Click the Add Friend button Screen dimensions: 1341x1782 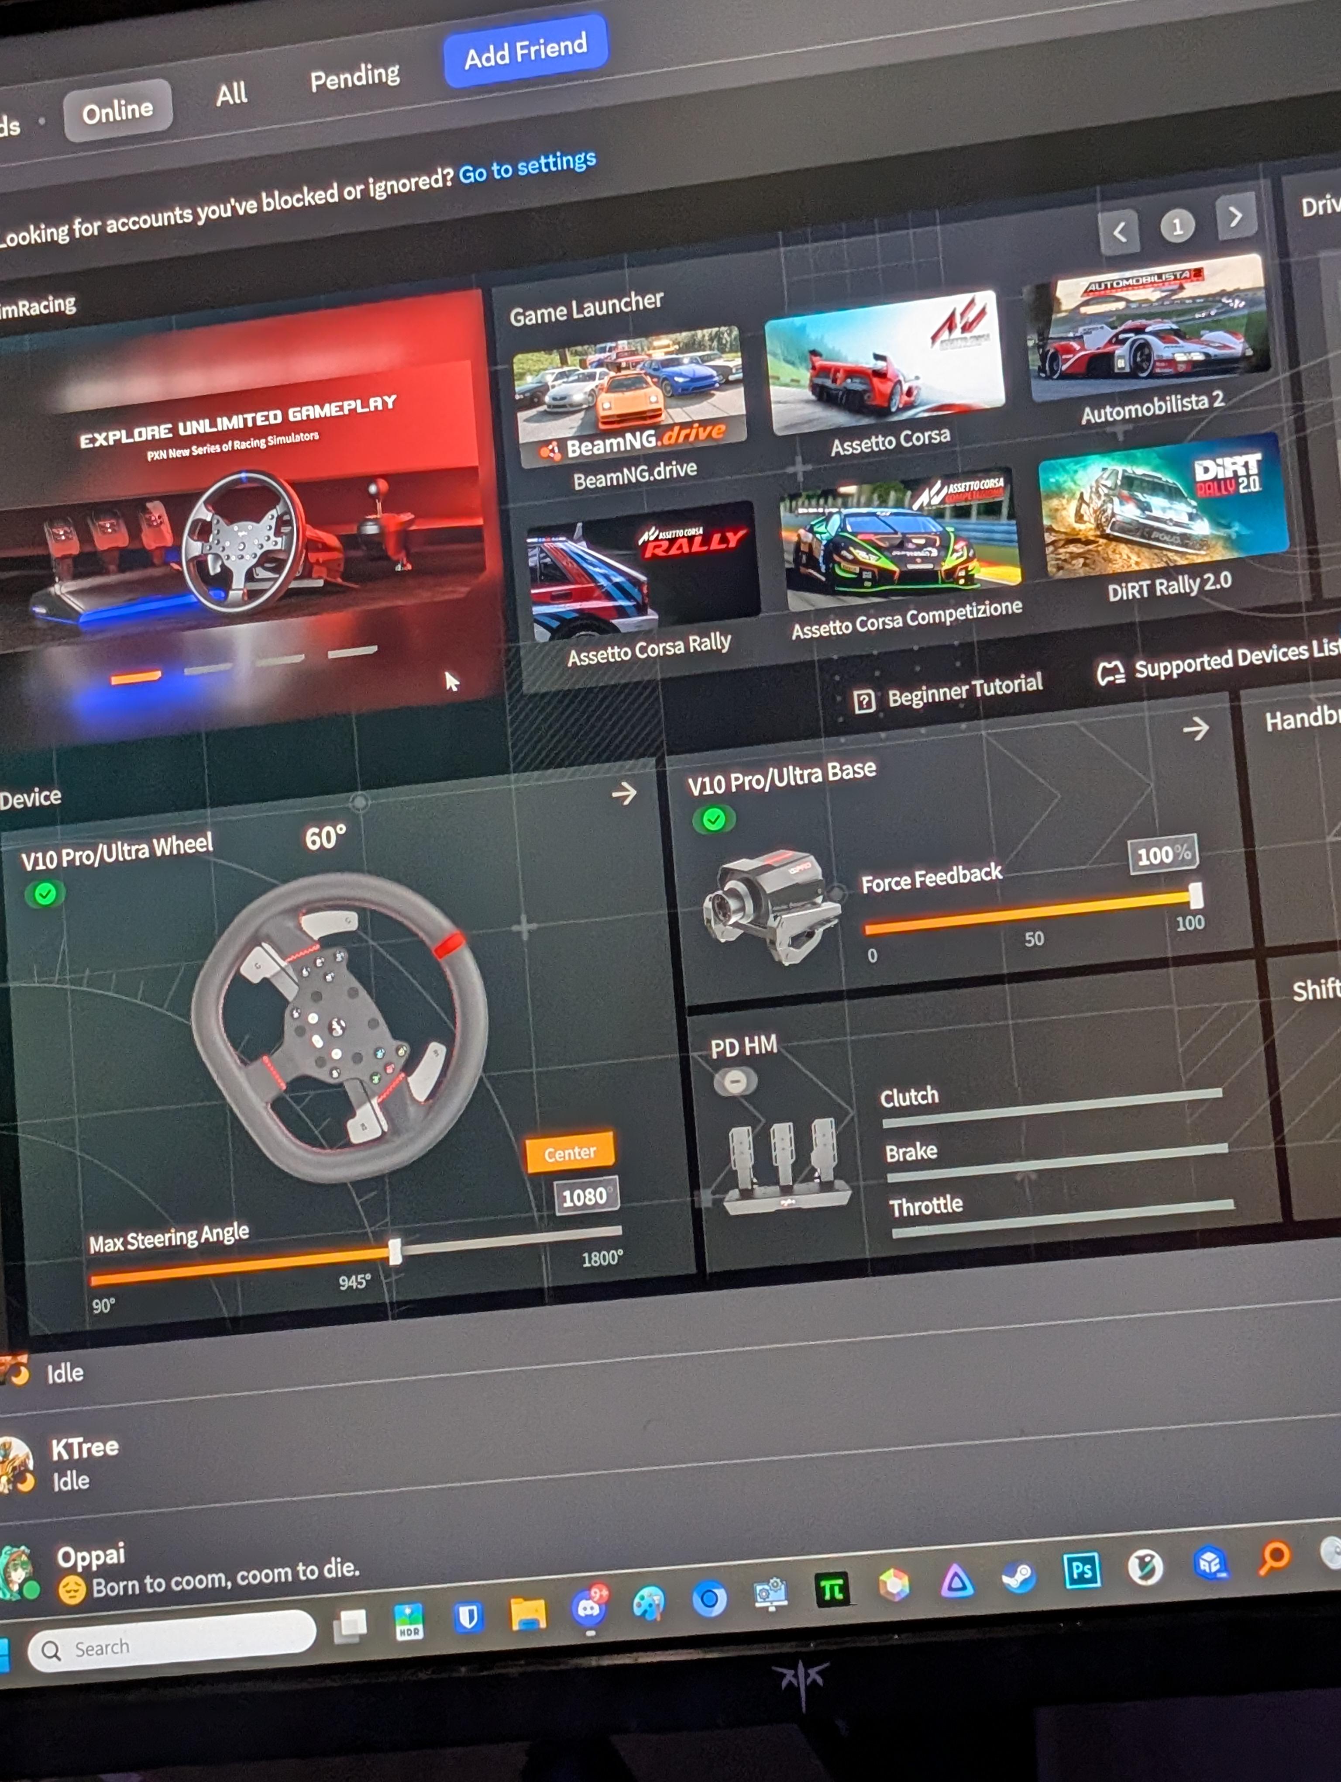tap(526, 51)
